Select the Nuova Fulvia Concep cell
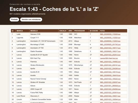Image resolution: width=138 pixels, height=103 pixels. [44, 79]
